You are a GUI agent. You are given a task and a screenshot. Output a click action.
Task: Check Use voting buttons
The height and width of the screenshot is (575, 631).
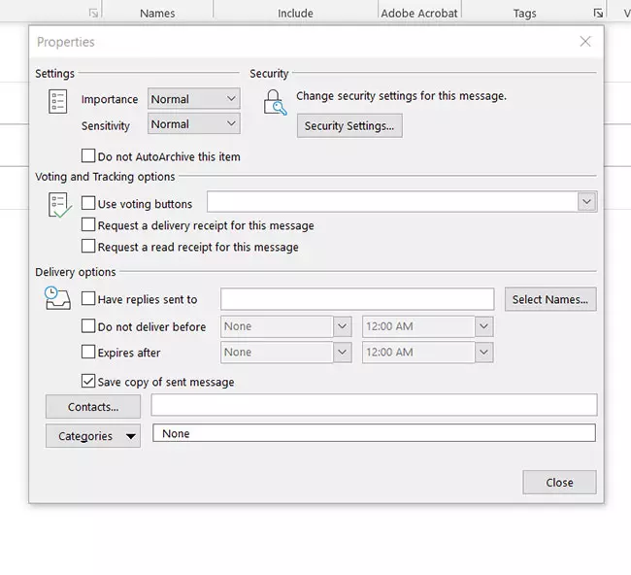pyautogui.click(x=89, y=204)
